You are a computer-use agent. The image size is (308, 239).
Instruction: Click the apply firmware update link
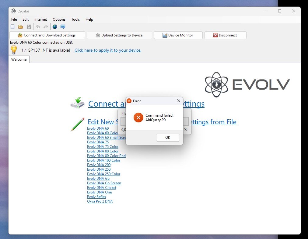click(x=108, y=50)
